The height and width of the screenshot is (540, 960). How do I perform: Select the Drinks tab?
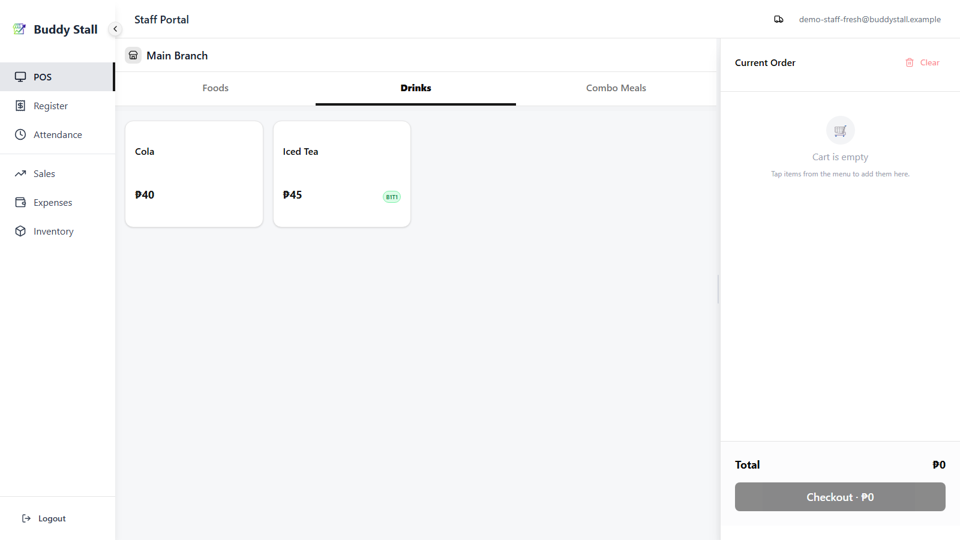(x=416, y=88)
